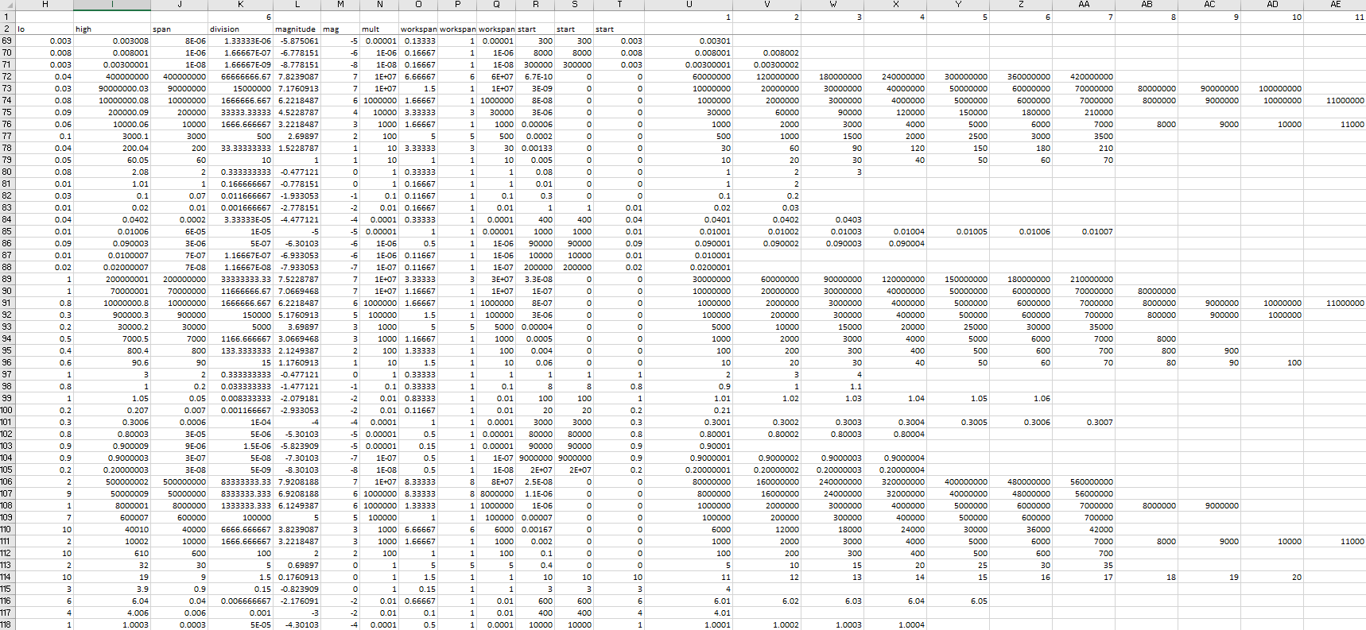Select the row 118 header
Screen dimensions: 1366x630
pyautogui.click(x=7, y=624)
